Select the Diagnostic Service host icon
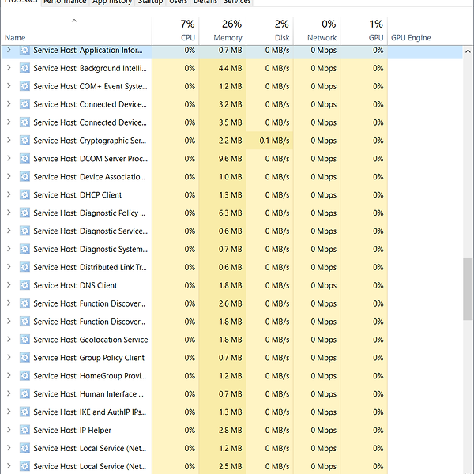This screenshot has height=474, width=474. coord(24,231)
